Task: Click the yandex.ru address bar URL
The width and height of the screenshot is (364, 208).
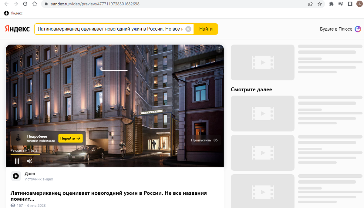Action: click(x=95, y=4)
